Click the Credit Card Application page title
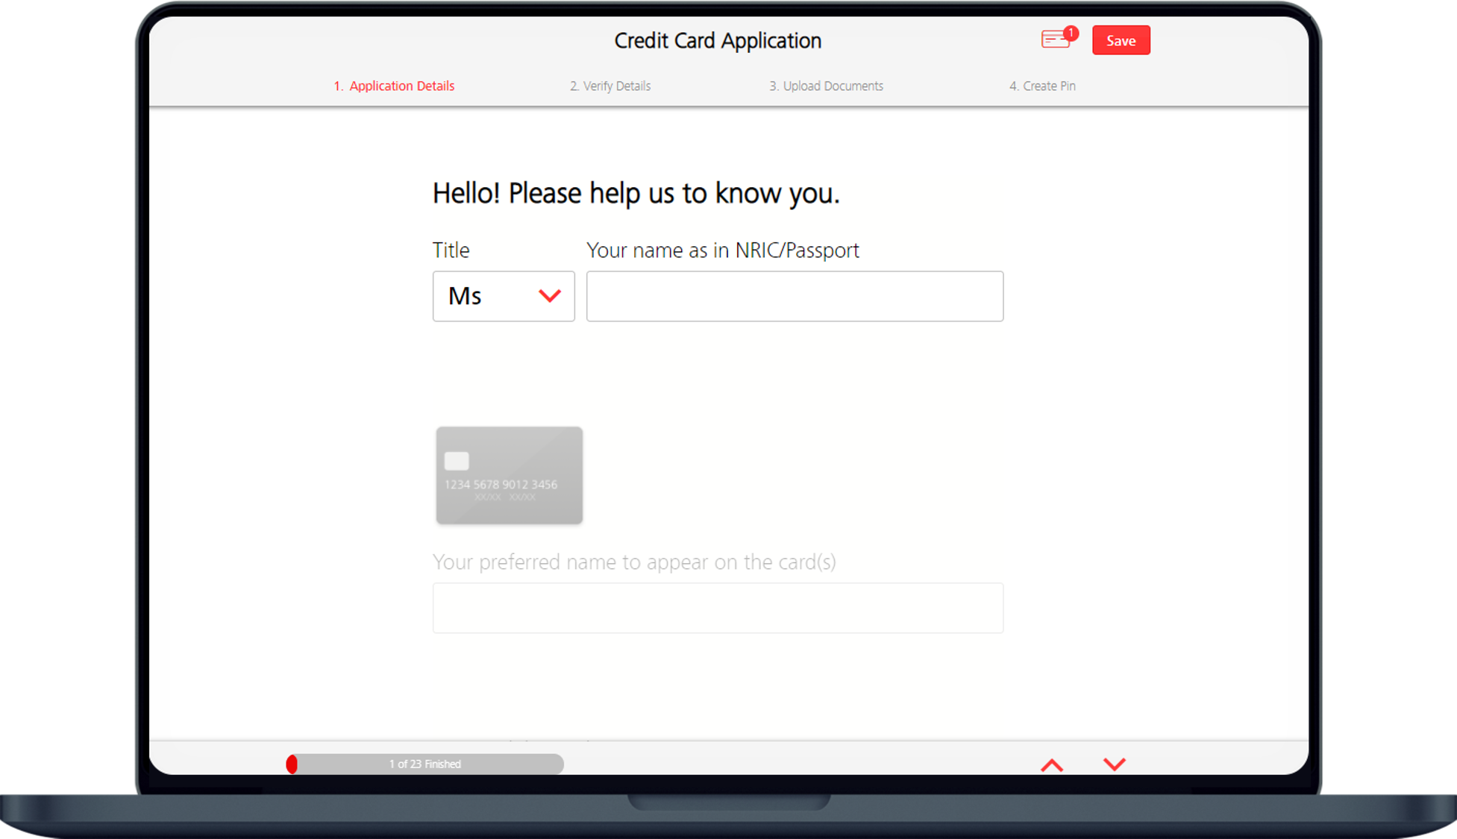 (x=718, y=40)
